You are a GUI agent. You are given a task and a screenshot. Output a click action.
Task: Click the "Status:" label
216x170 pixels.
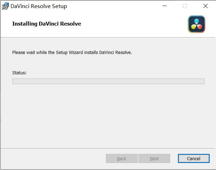pyautogui.click(x=19, y=73)
